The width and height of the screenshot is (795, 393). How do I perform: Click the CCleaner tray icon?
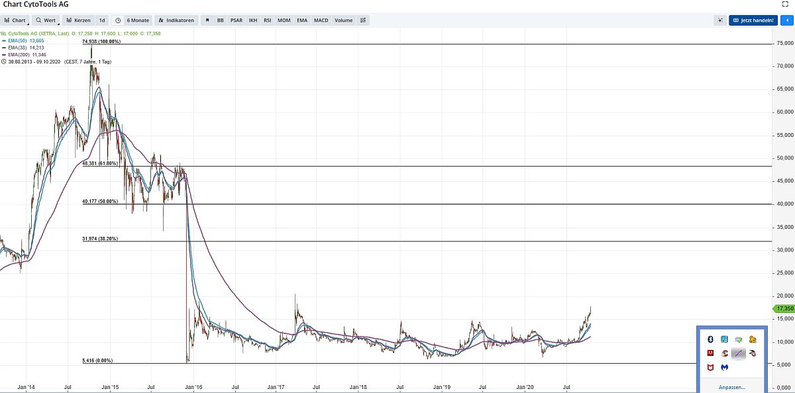[x=724, y=353]
